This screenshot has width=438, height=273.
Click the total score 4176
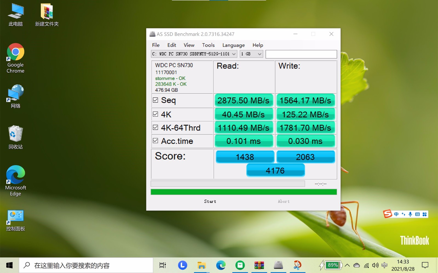tap(275, 171)
